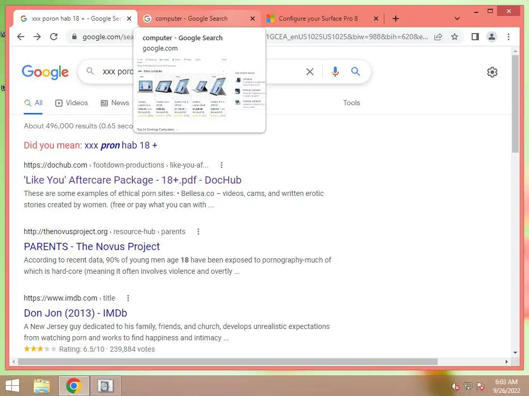Click the vertical scrollbar thumb
The height and width of the screenshot is (396, 529).
(515, 104)
